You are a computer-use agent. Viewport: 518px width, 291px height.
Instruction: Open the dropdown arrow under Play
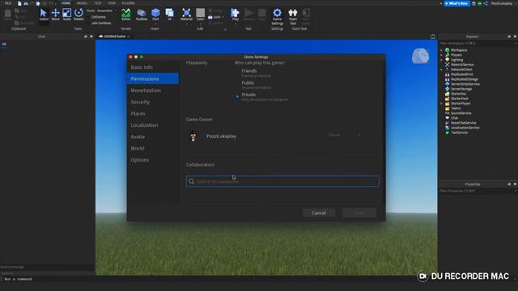(x=236, y=23)
